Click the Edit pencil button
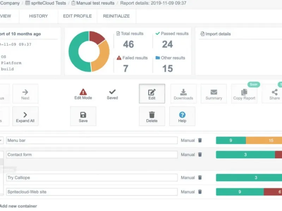 [152, 94]
